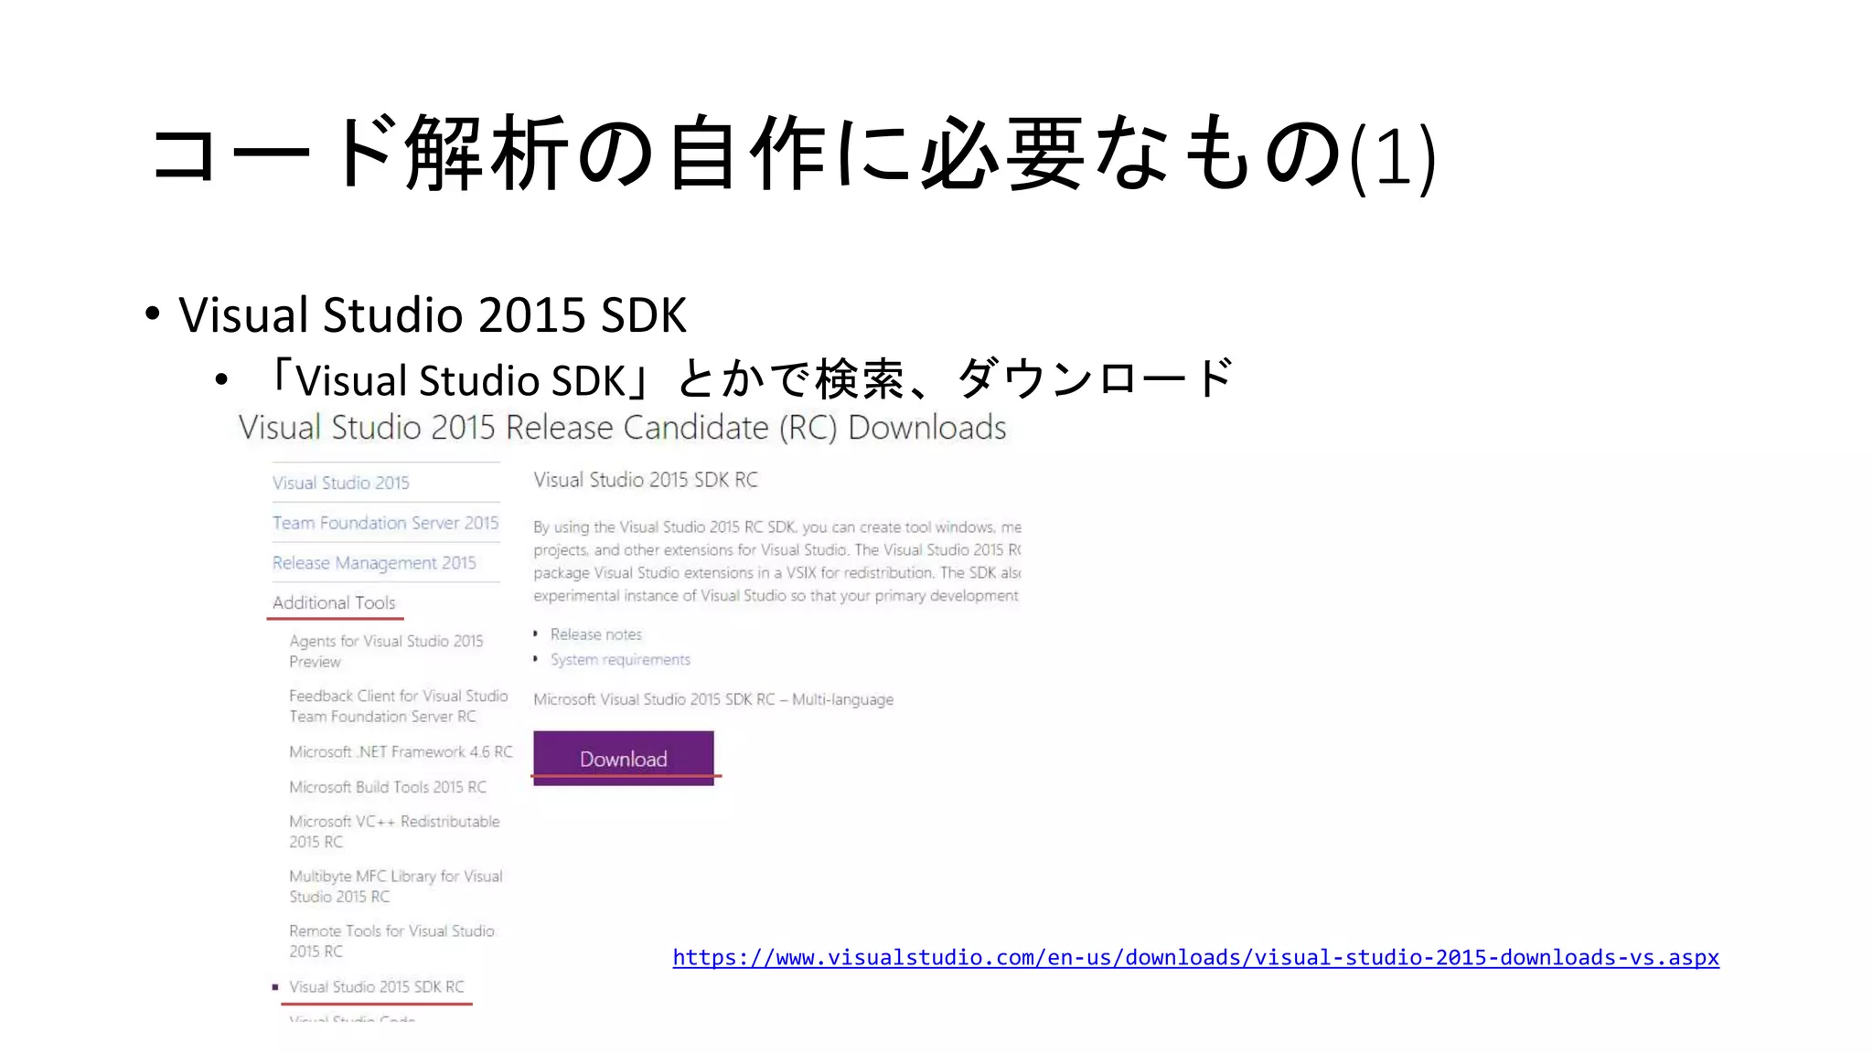Click Microsoft Visual Studio 2015 SDK RC – Multi-language text

click(x=713, y=699)
